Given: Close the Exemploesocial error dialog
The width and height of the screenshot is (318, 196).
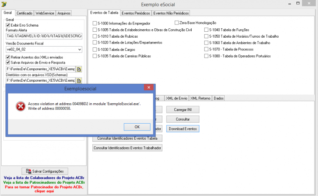Looking at the screenshot, I should [149, 87].
